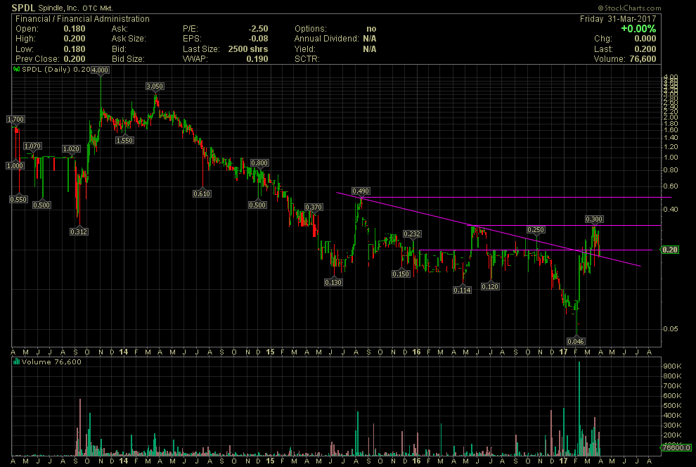The width and height of the screenshot is (696, 467).
Task: Click the green +0.00% change percentage
Action: [x=638, y=29]
